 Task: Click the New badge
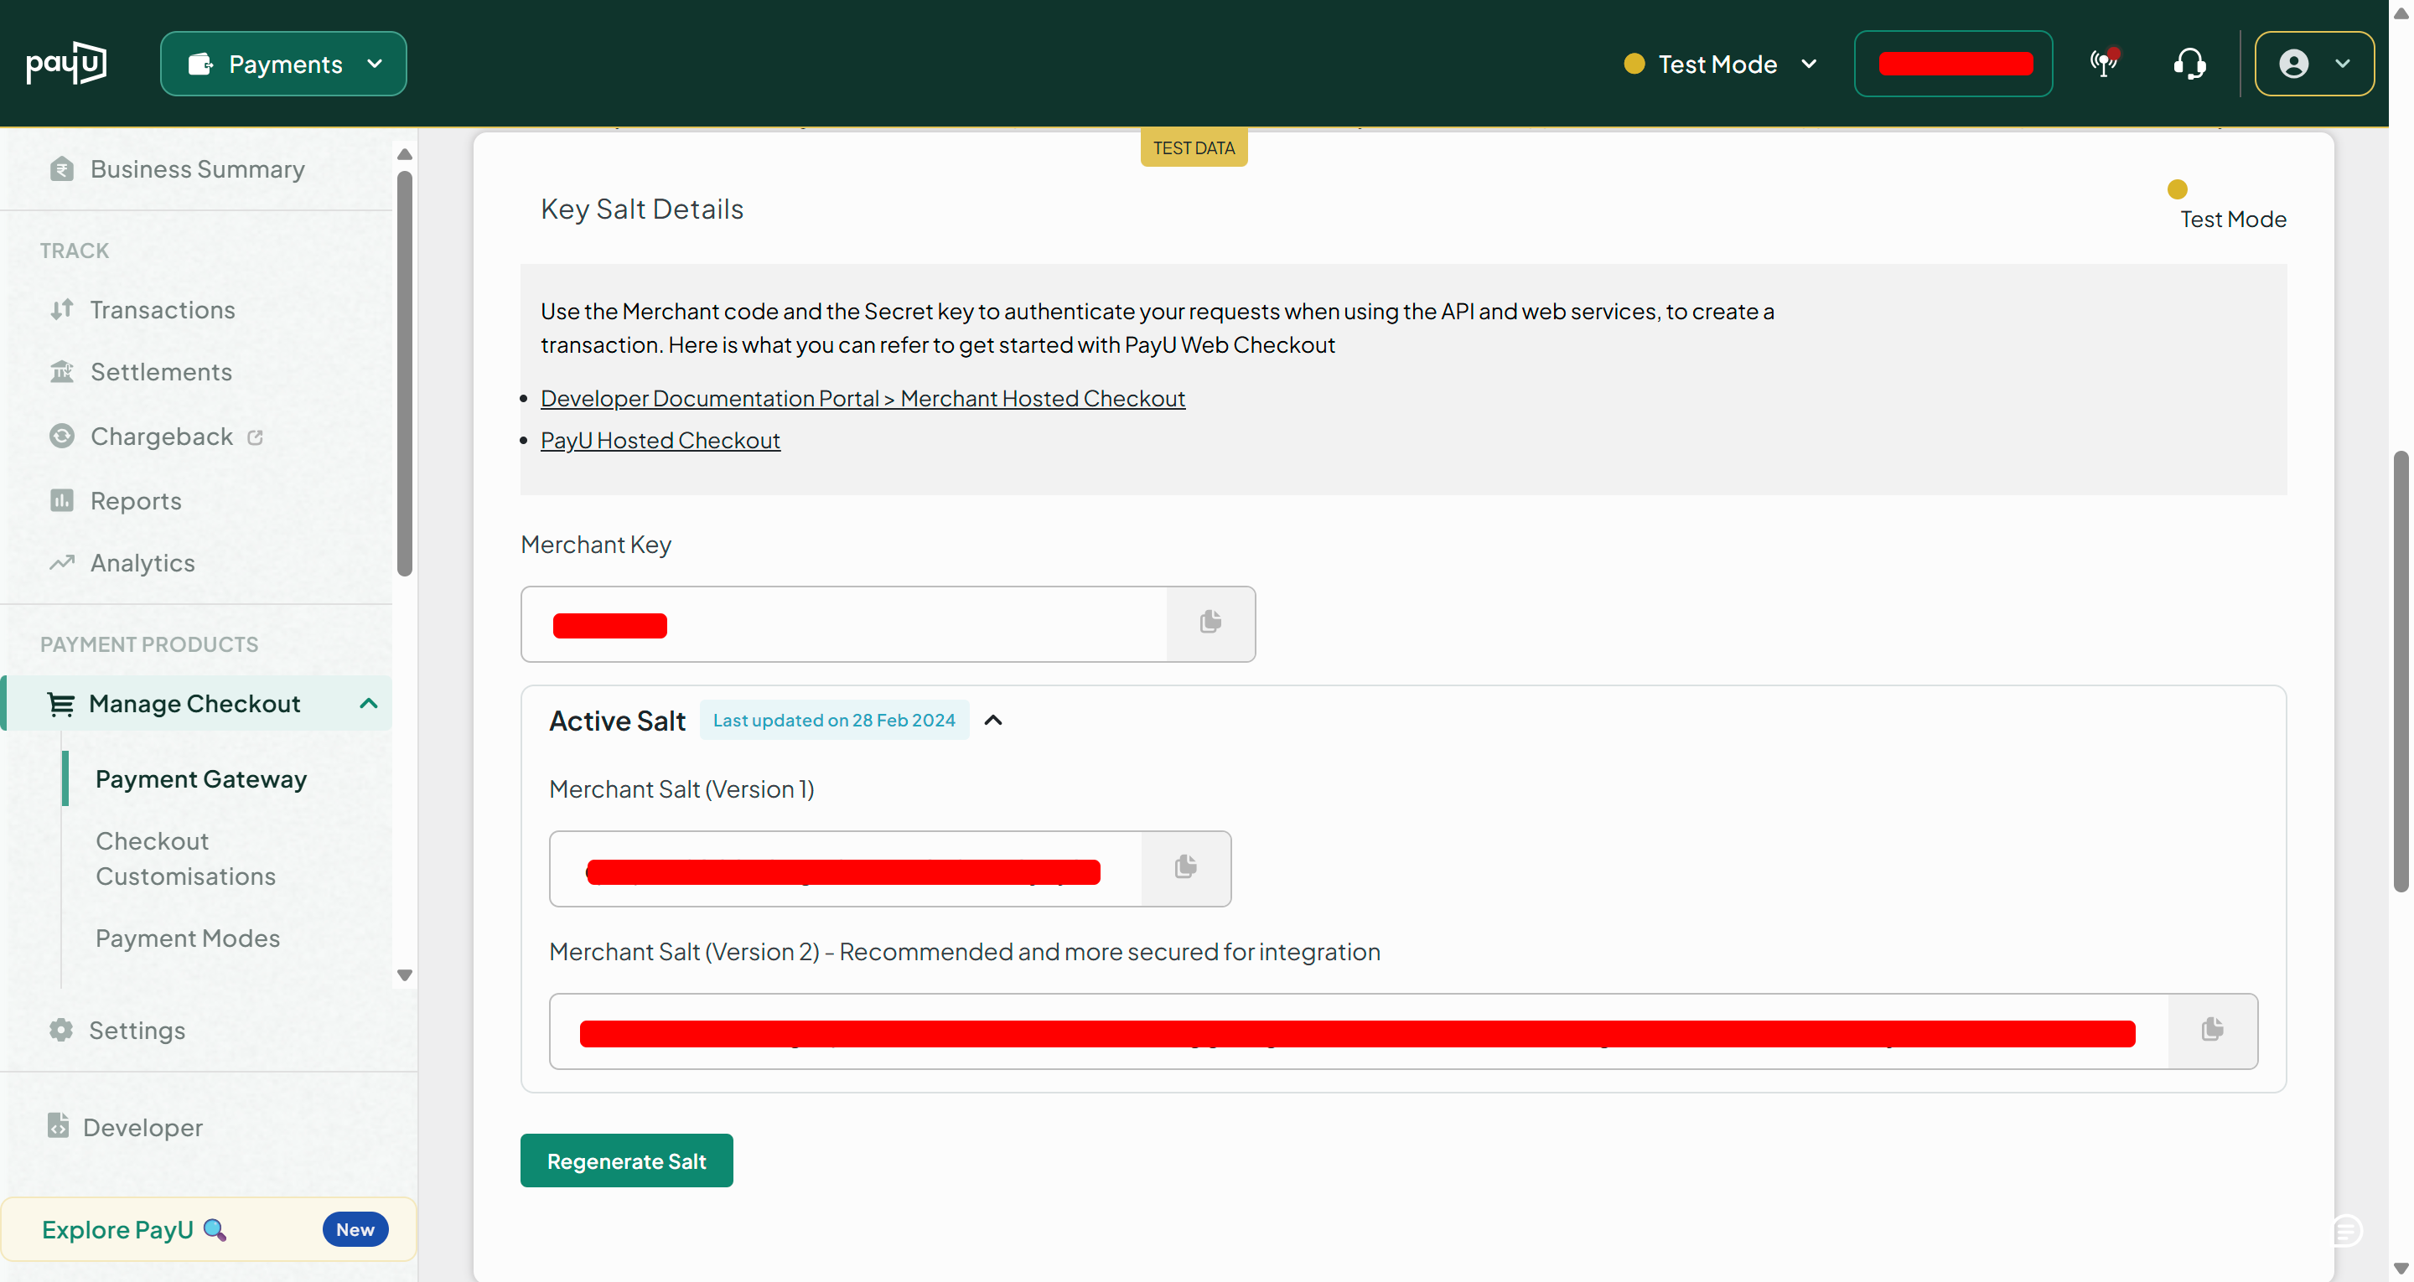pyautogui.click(x=355, y=1229)
